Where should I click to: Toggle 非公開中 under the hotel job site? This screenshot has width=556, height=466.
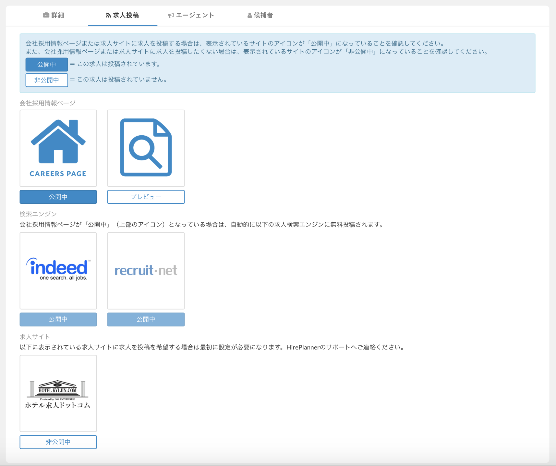58,442
